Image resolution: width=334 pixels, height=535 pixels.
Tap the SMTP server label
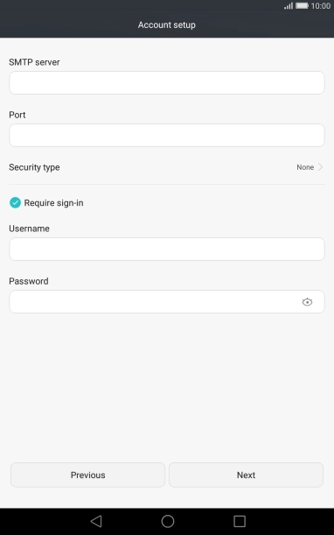click(34, 62)
